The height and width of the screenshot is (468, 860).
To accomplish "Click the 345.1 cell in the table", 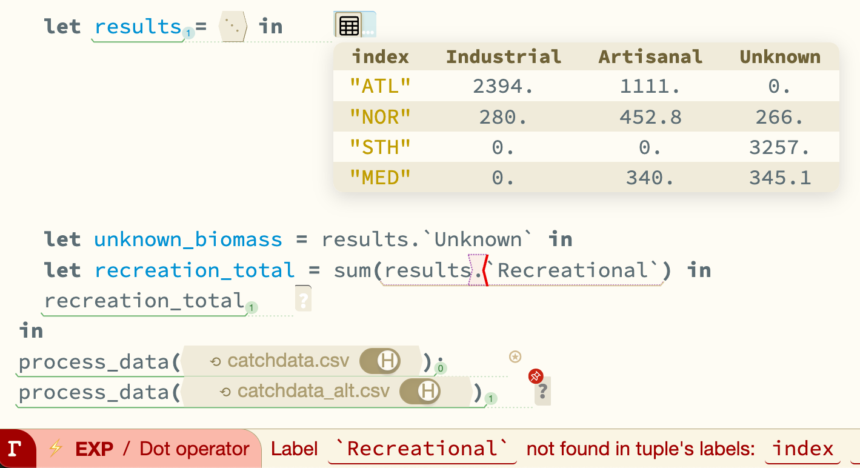I will pos(780,177).
